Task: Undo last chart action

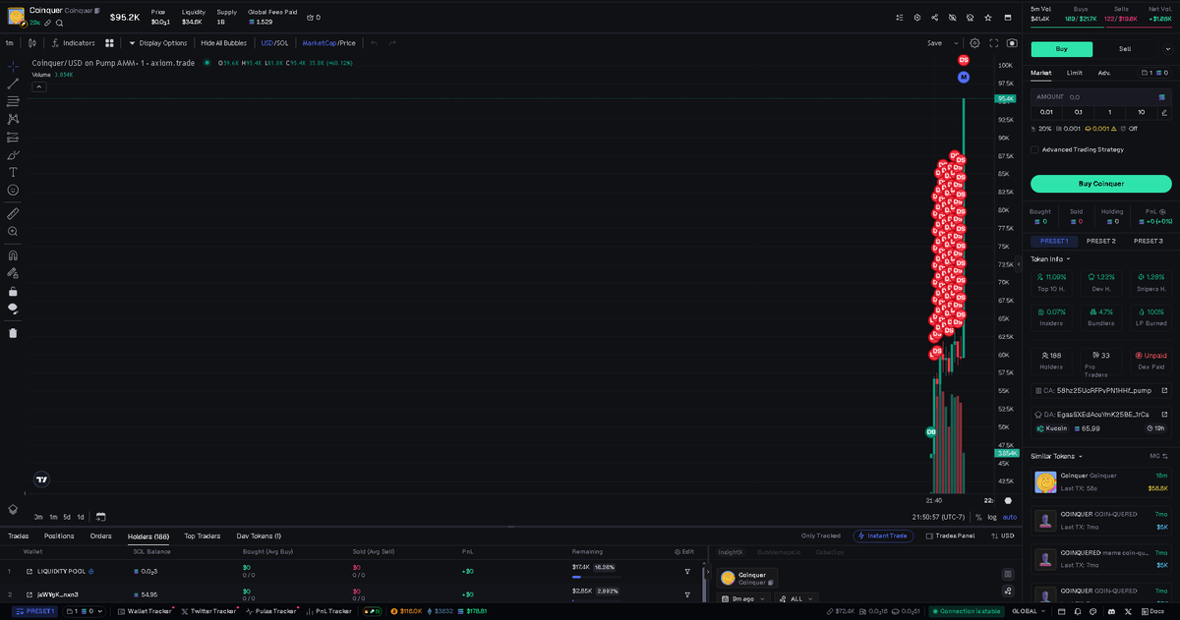Action: (x=374, y=43)
